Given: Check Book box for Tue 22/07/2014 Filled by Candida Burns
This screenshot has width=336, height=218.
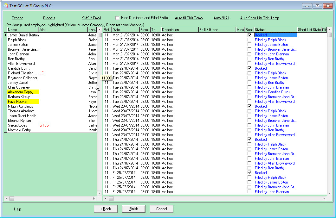Looking at the screenshot, I should click(249, 92).
